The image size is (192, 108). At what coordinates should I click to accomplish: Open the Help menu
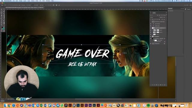[x=52, y=1]
